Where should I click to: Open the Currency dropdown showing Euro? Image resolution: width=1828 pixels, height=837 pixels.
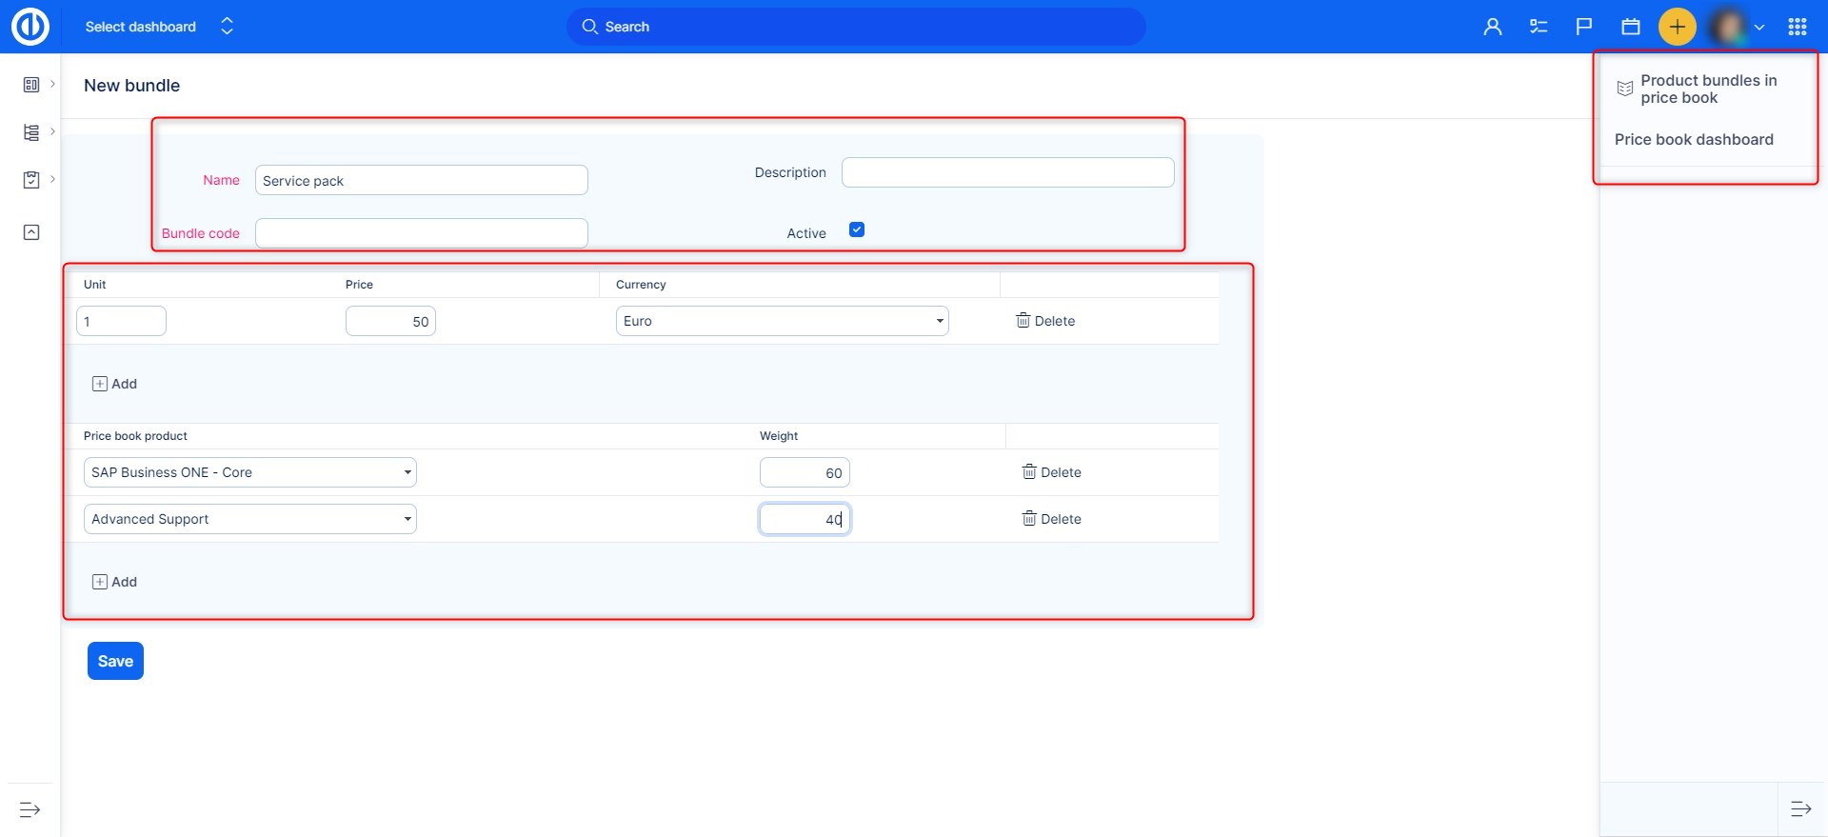[782, 321]
